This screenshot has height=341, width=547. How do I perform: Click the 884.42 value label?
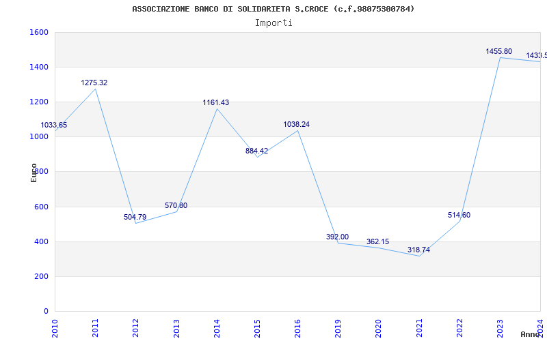tap(257, 151)
